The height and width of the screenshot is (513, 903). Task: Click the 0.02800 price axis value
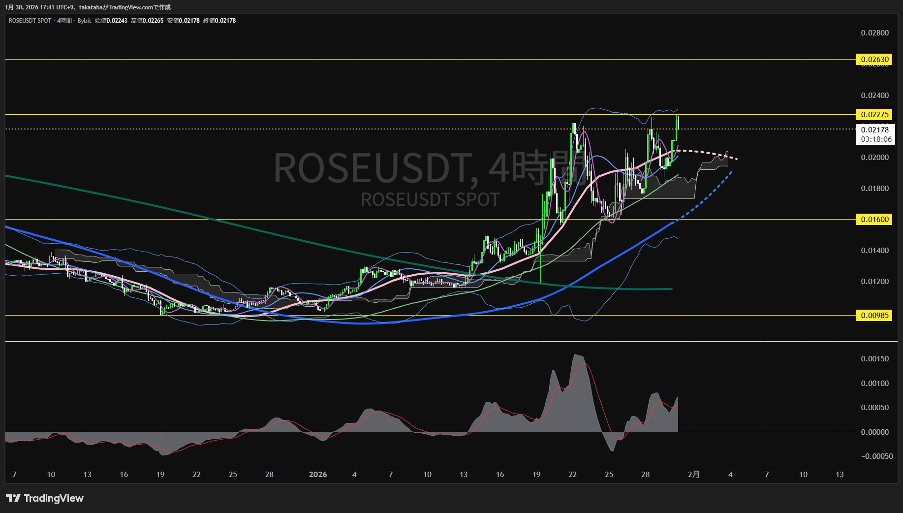click(874, 33)
